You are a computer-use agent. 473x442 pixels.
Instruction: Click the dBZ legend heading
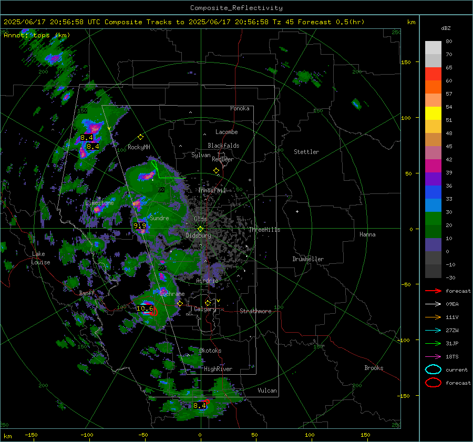pyautogui.click(x=446, y=28)
